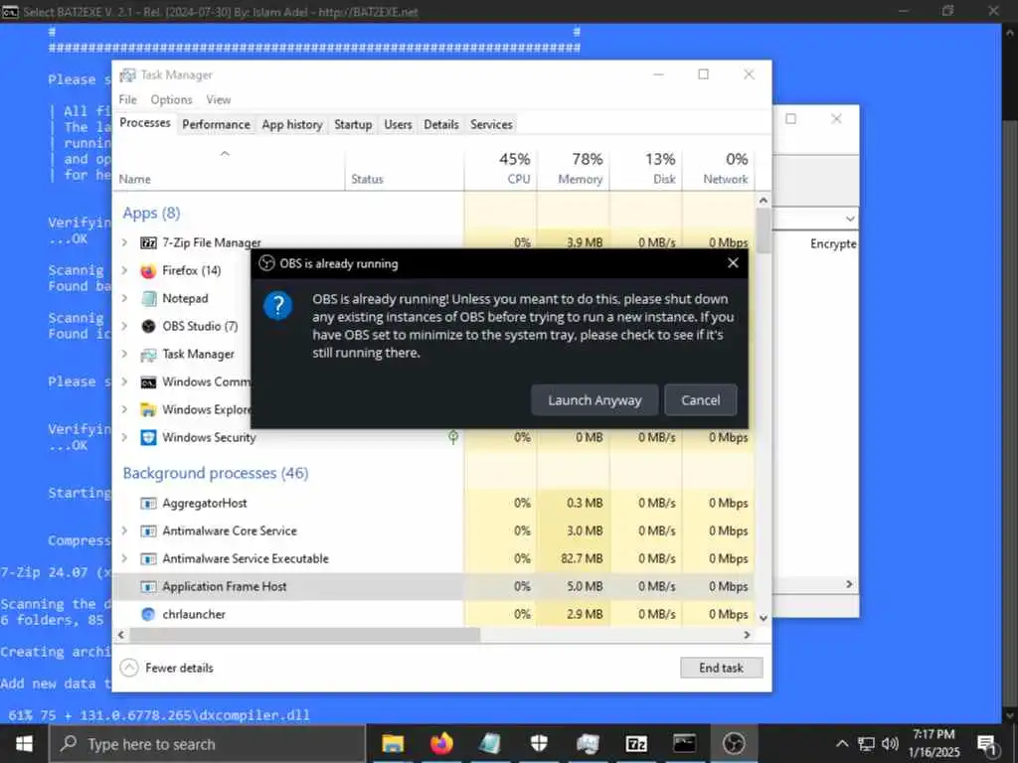Collapse to Fewer details view
Viewport: 1018px width, 763px height.
[x=167, y=668]
